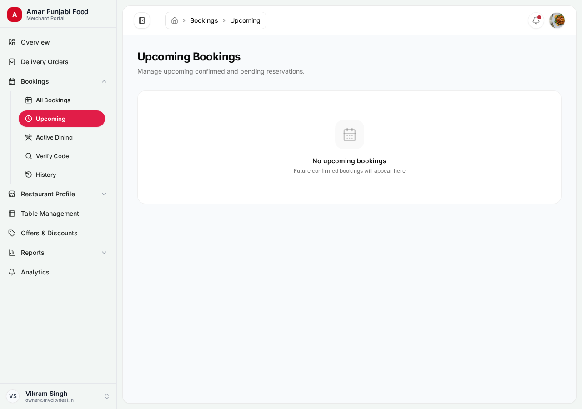Toggle the sidebar panel icon

coord(142,20)
